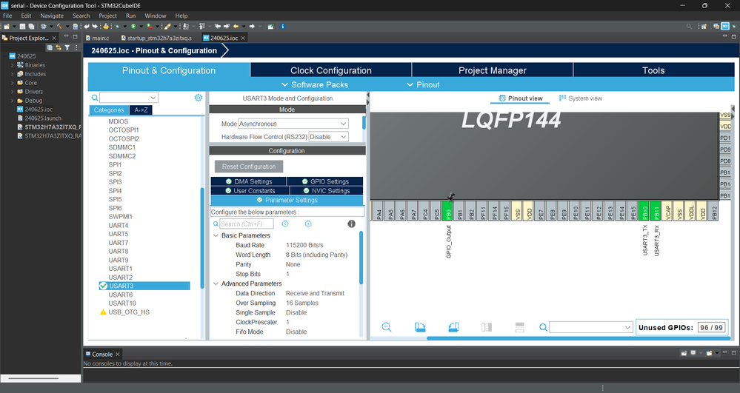Click the green PB10 pin USART3_TX
The height and width of the screenshot is (393, 740).
[x=644, y=211]
